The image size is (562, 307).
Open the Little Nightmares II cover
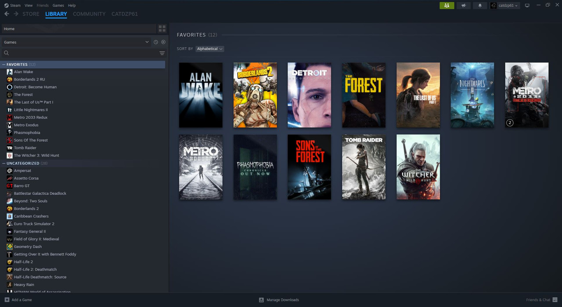472,95
